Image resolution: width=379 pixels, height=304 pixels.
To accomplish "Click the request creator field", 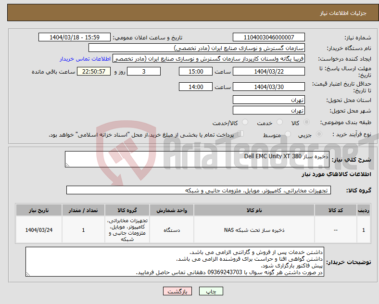I will point(209,59).
